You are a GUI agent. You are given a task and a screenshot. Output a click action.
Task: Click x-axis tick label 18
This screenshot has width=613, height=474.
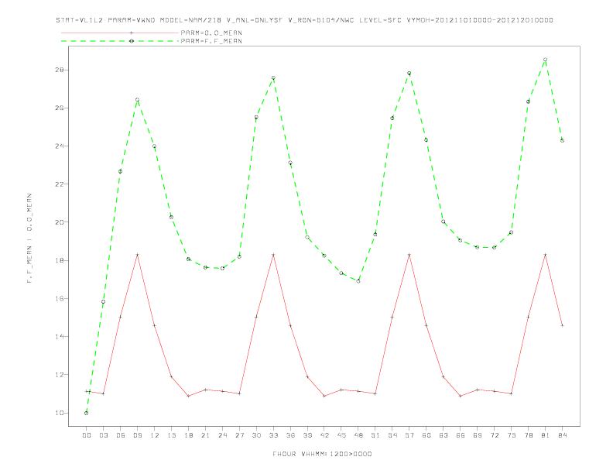point(188,435)
